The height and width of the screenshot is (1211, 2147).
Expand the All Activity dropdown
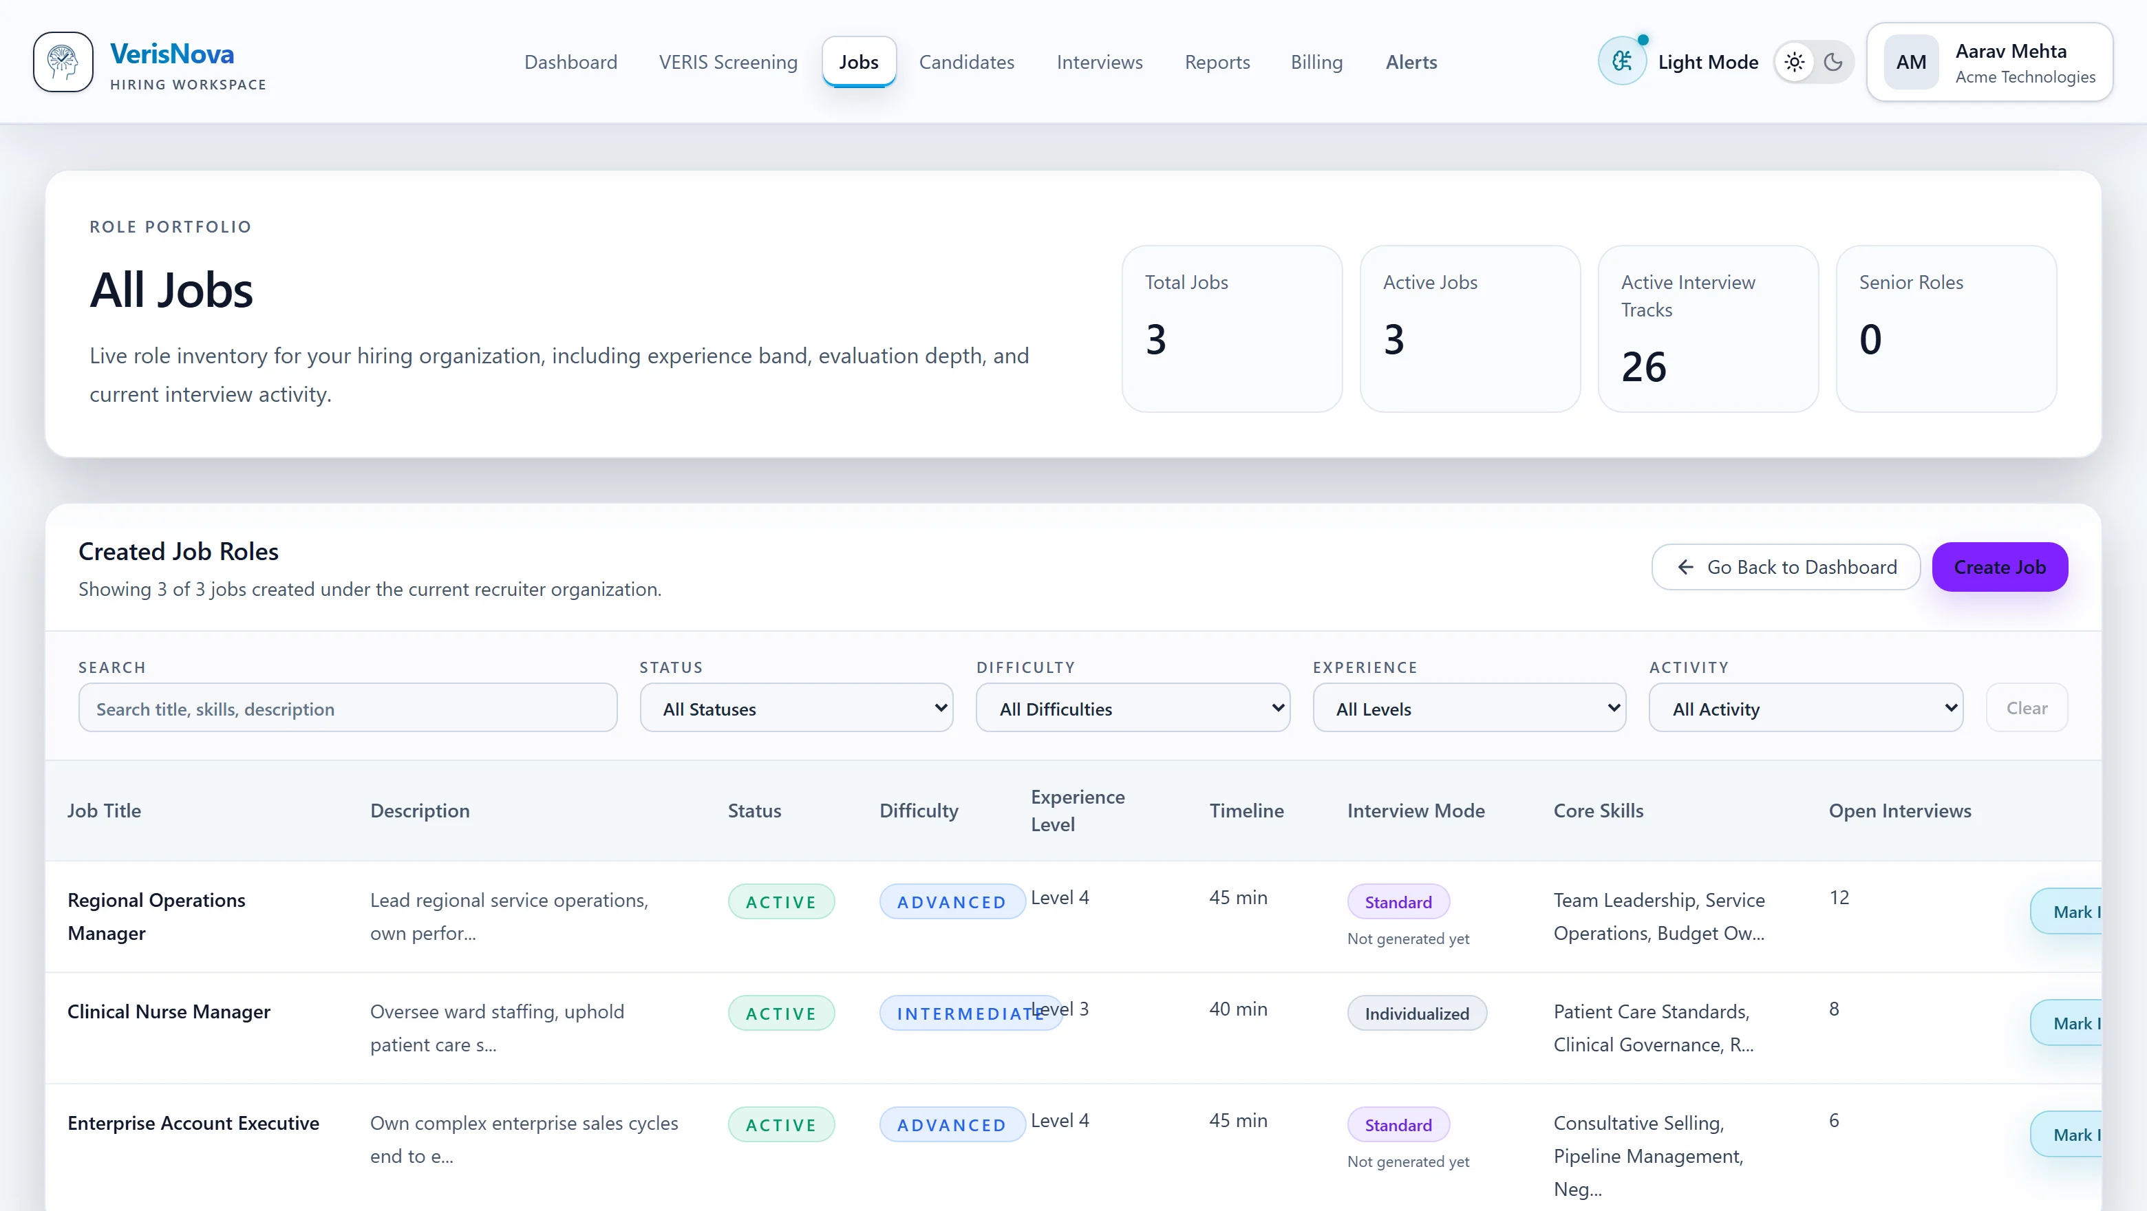[x=1805, y=707]
